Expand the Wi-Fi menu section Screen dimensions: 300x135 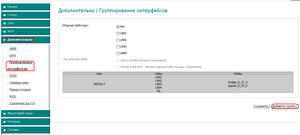[x=11, y=32]
